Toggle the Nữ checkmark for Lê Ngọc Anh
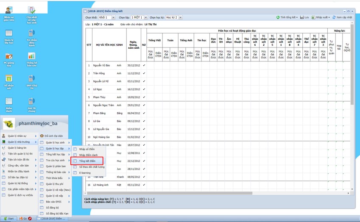 point(144,89)
